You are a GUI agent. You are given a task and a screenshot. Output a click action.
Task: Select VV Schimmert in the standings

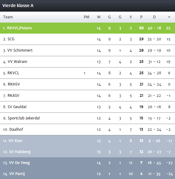click(x=87, y=50)
